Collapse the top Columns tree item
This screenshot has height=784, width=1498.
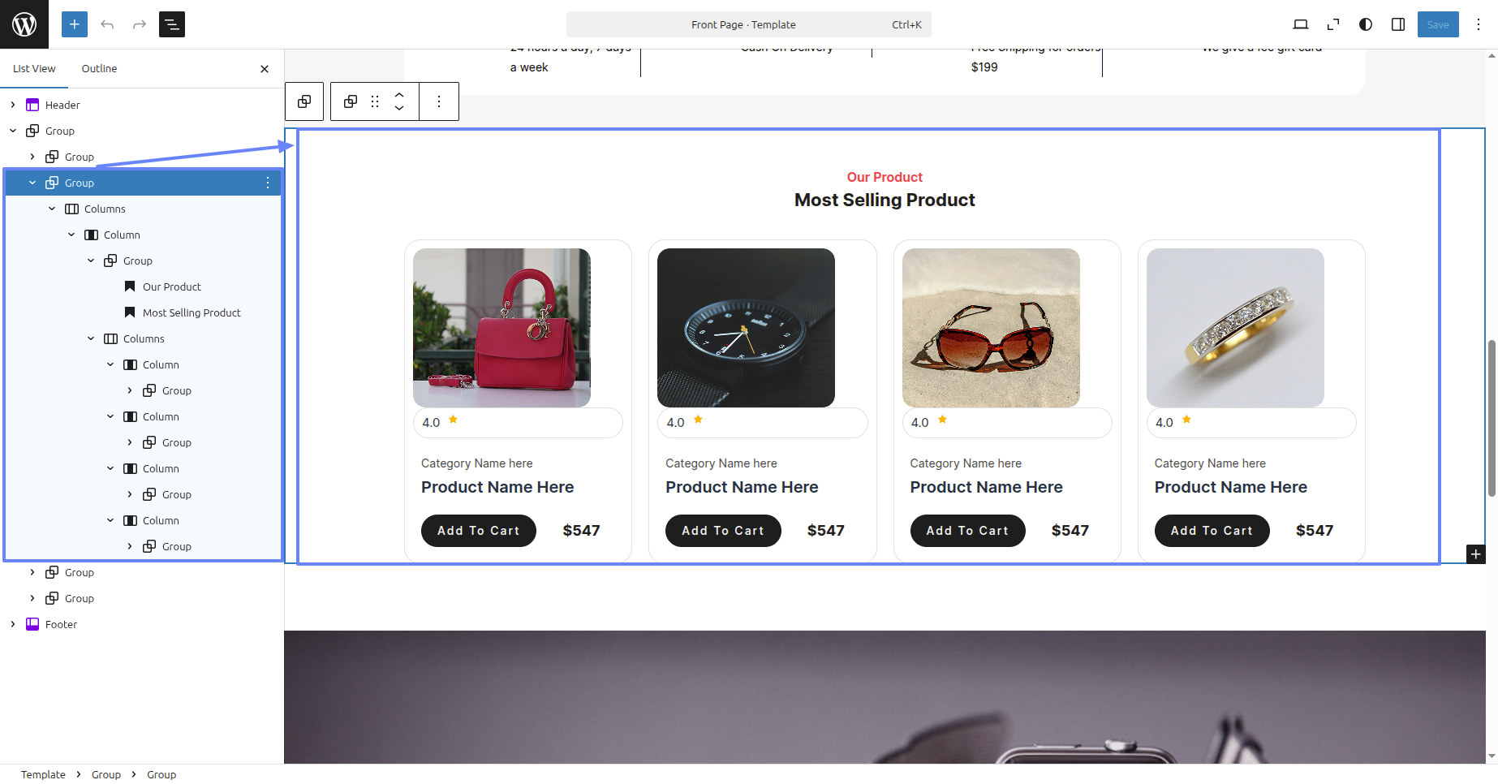52,209
